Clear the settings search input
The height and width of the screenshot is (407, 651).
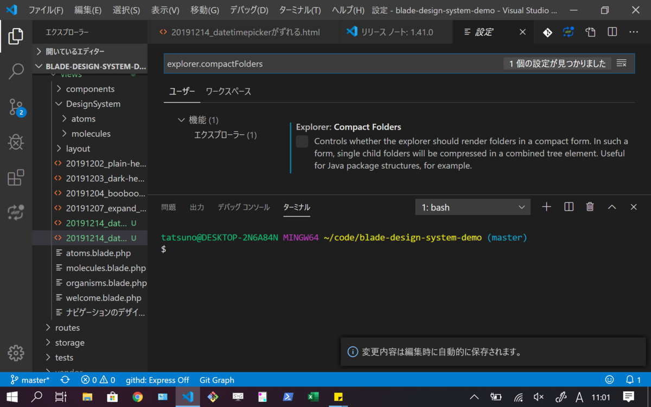[x=622, y=63]
